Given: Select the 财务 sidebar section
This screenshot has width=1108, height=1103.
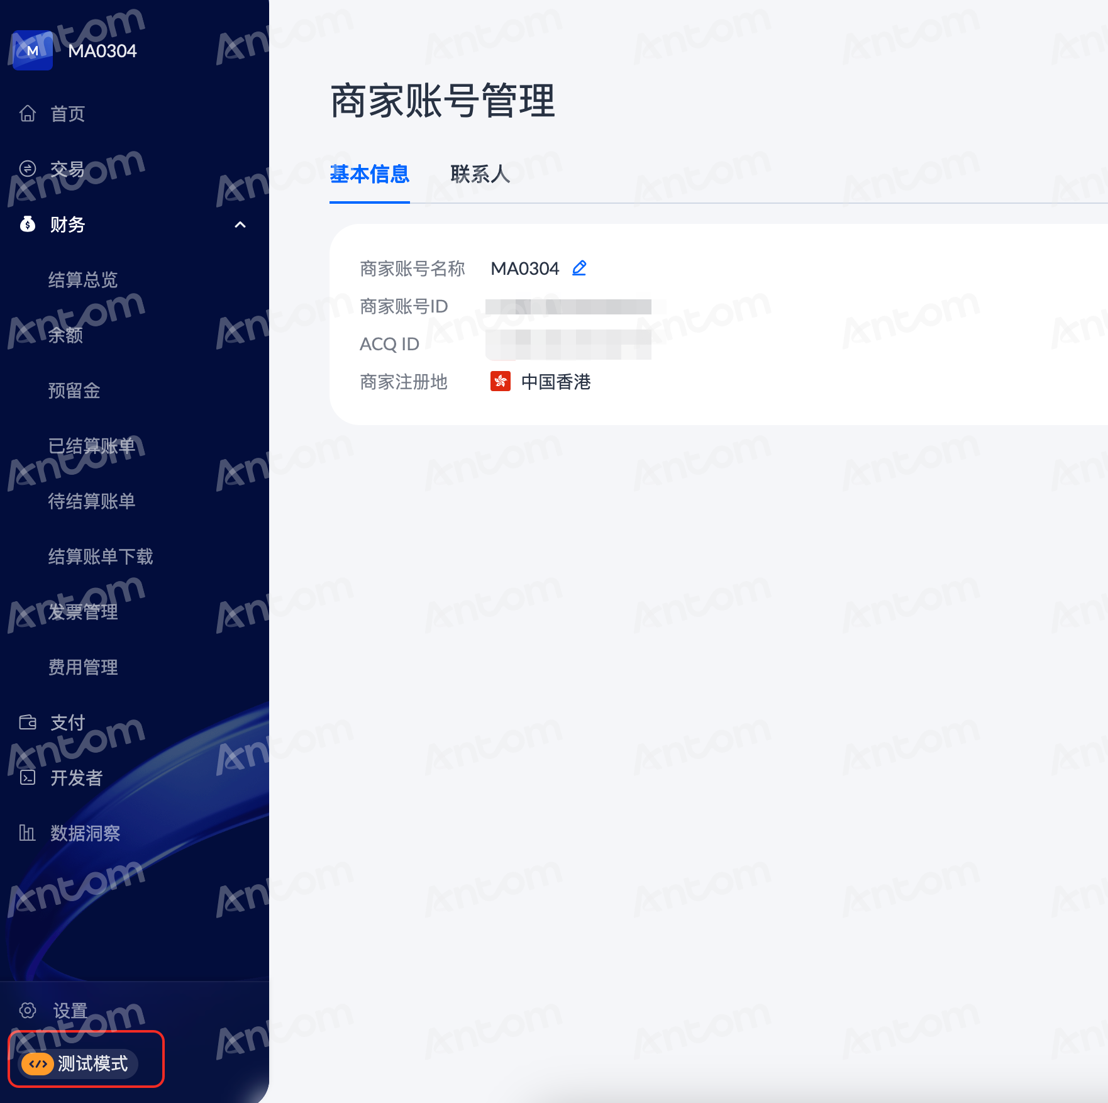Looking at the screenshot, I should 67,224.
